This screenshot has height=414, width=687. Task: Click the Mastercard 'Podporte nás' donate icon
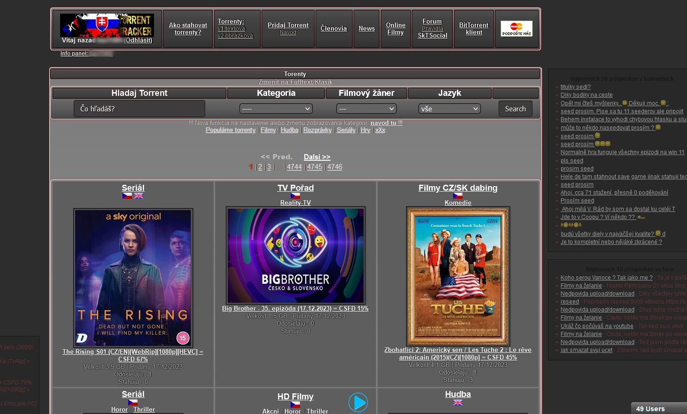[x=517, y=29]
